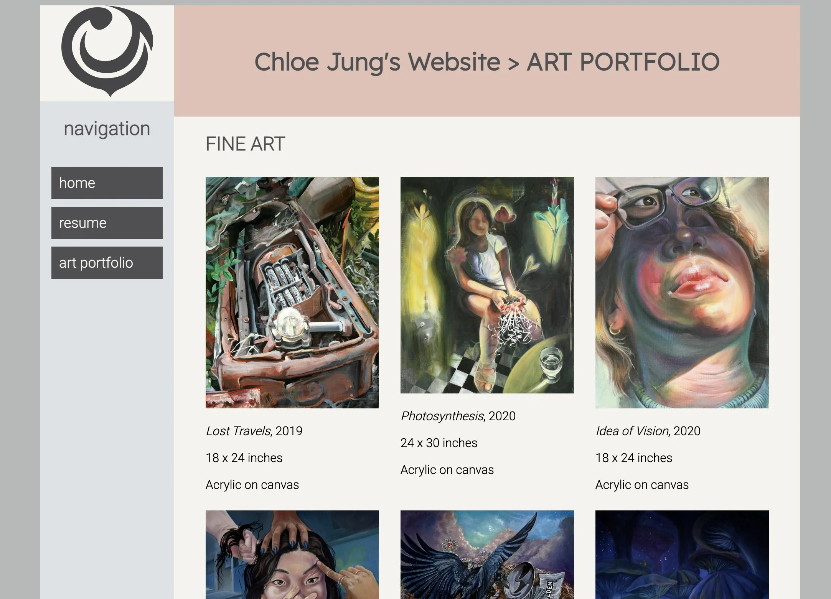Screen dimensions: 831x599
Task: Click the Photosynthesis, 2020 caption
Action: pyautogui.click(x=458, y=416)
